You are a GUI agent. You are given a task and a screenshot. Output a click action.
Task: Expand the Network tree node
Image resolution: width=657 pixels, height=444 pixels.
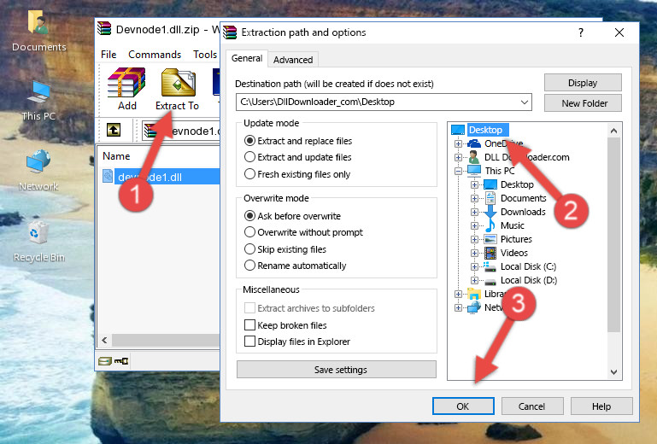coord(458,308)
